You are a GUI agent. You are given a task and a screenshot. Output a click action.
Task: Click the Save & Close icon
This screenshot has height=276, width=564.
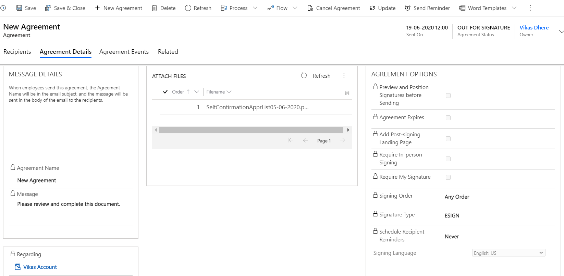pos(48,8)
